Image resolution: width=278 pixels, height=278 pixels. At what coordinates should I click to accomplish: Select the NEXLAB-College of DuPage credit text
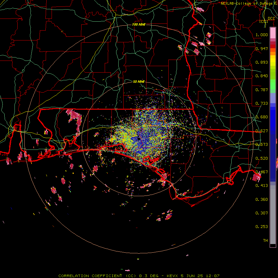point(249,3)
